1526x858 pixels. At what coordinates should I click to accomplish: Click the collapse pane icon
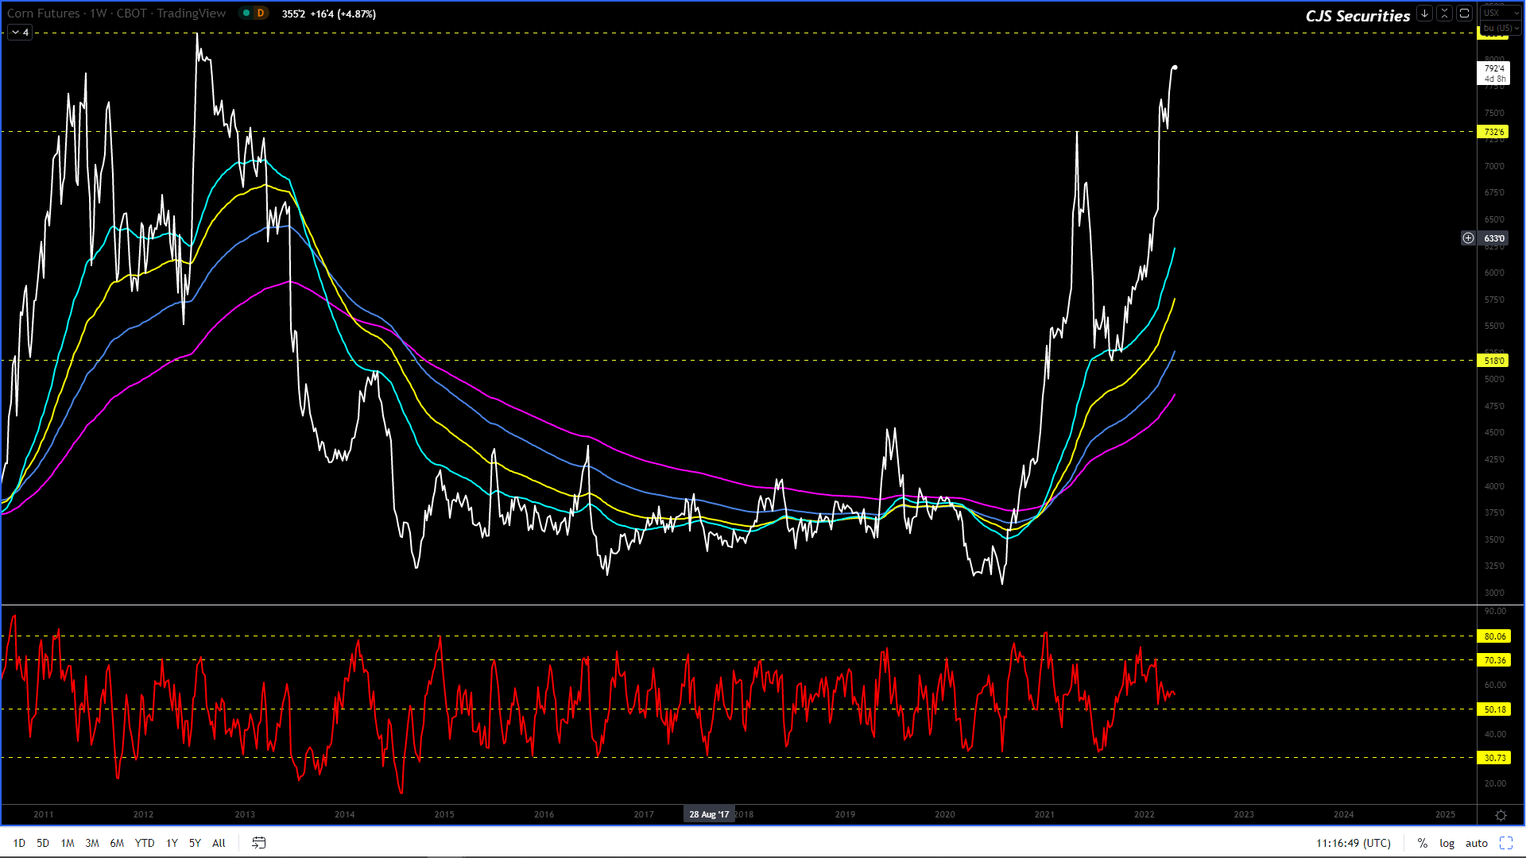(x=1444, y=14)
